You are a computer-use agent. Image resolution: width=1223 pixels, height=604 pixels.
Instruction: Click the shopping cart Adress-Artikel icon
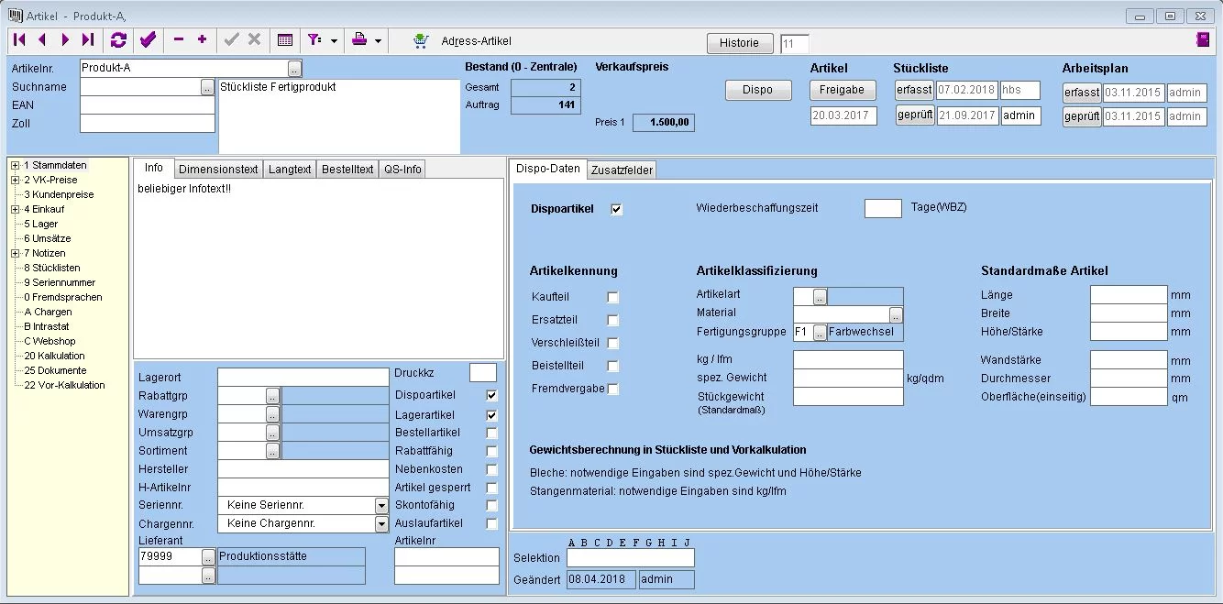421,40
